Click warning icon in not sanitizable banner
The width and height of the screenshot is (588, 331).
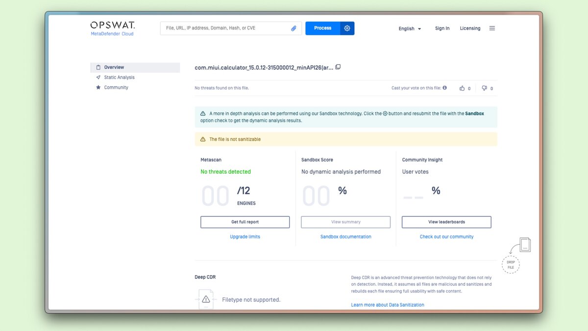[203, 139]
